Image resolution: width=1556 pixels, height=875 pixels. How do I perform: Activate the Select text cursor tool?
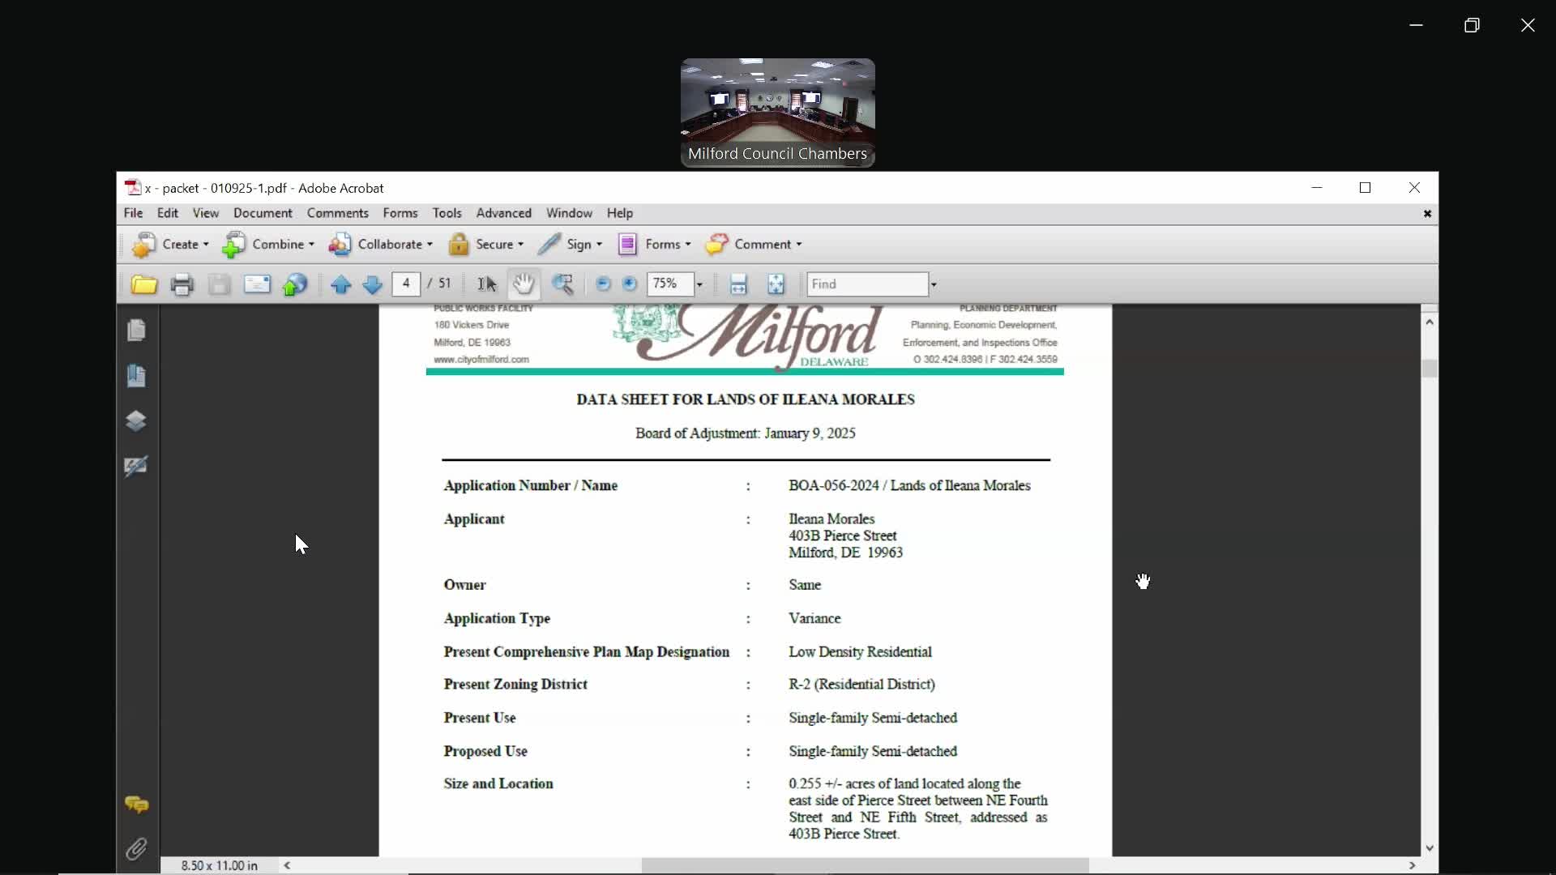point(486,284)
